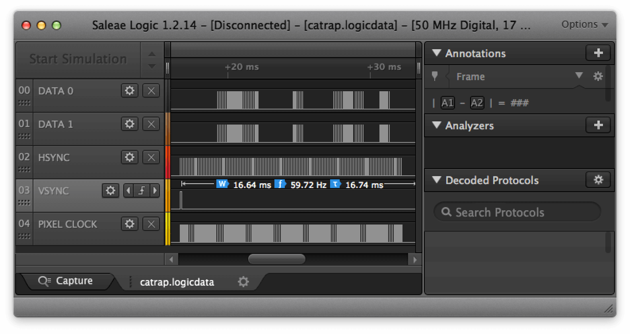Viewport: 630px width, 334px height.
Task: Jump to next VSYNC edge
Action: (x=155, y=191)
